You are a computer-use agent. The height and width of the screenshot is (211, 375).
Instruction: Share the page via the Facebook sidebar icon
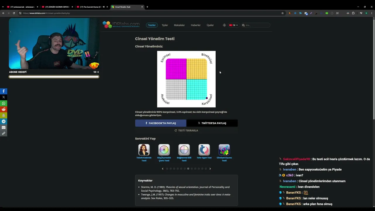click(4, 91)
